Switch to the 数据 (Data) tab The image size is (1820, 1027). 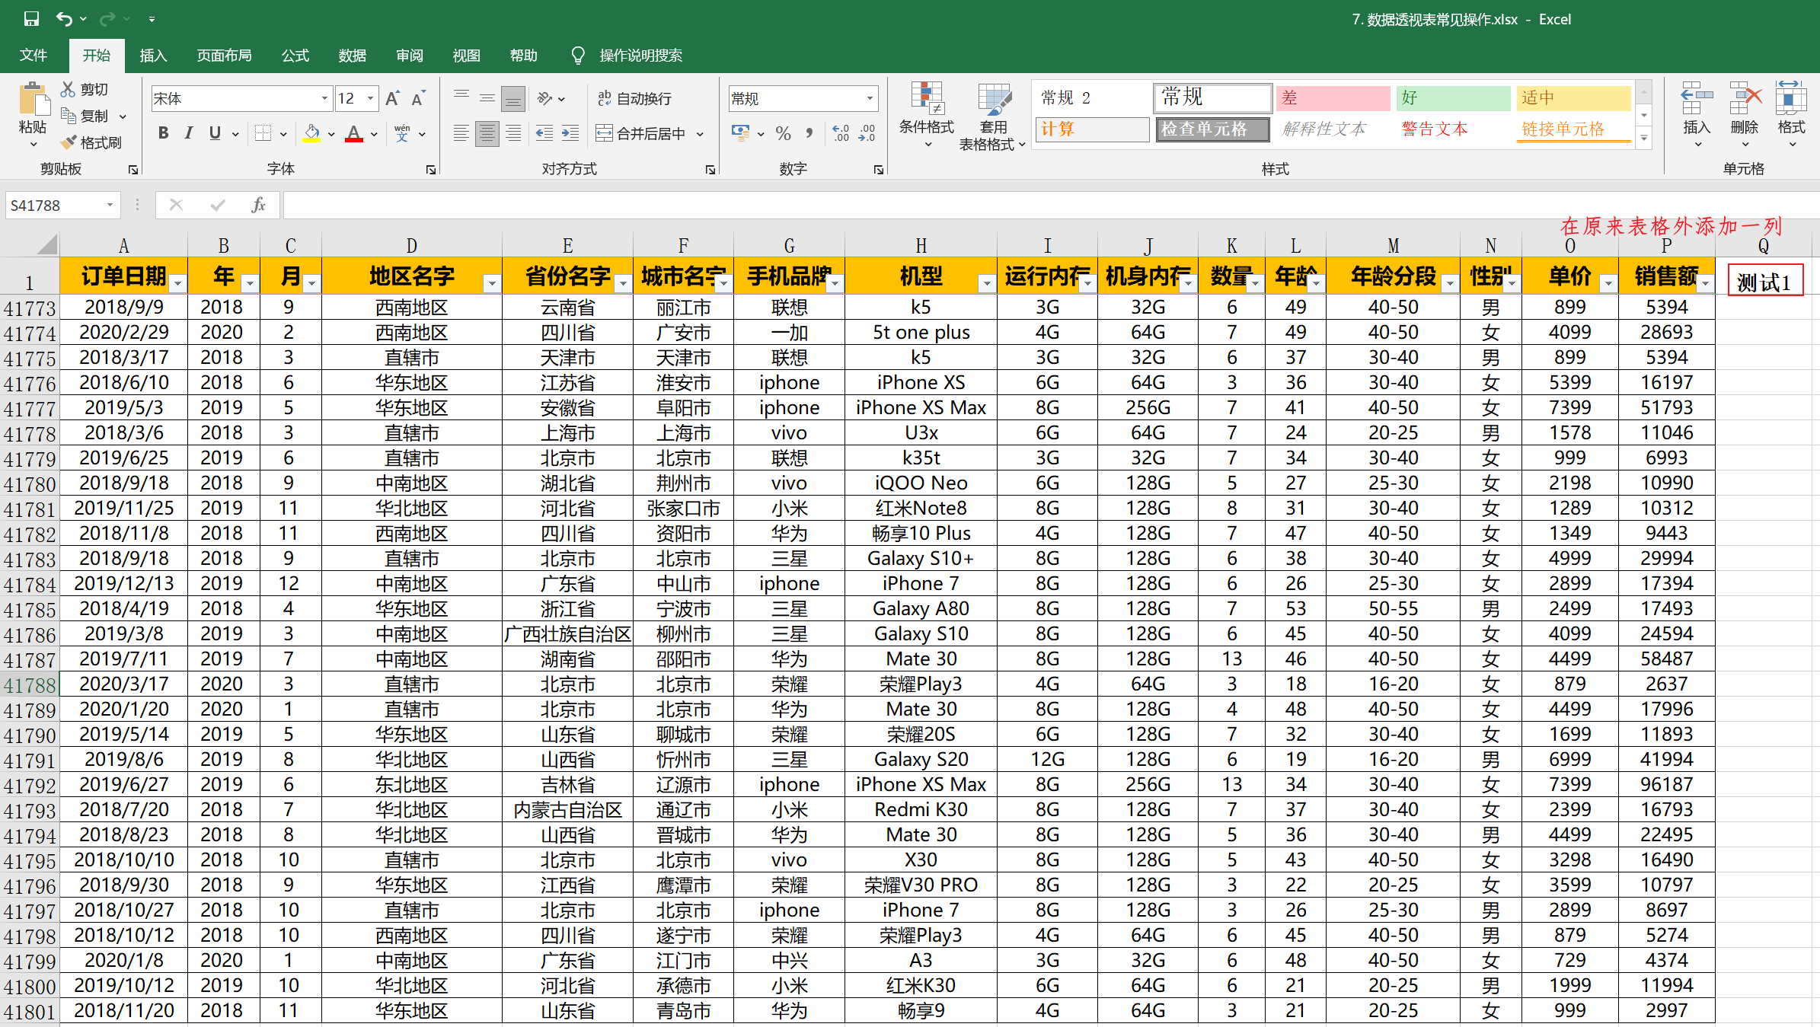353,55
